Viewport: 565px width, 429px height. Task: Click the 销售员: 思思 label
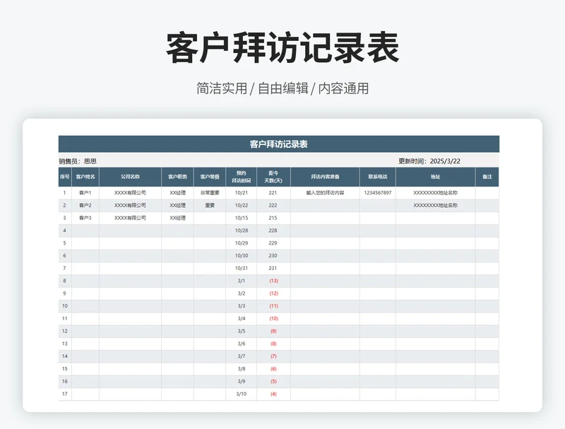point(78,161)
